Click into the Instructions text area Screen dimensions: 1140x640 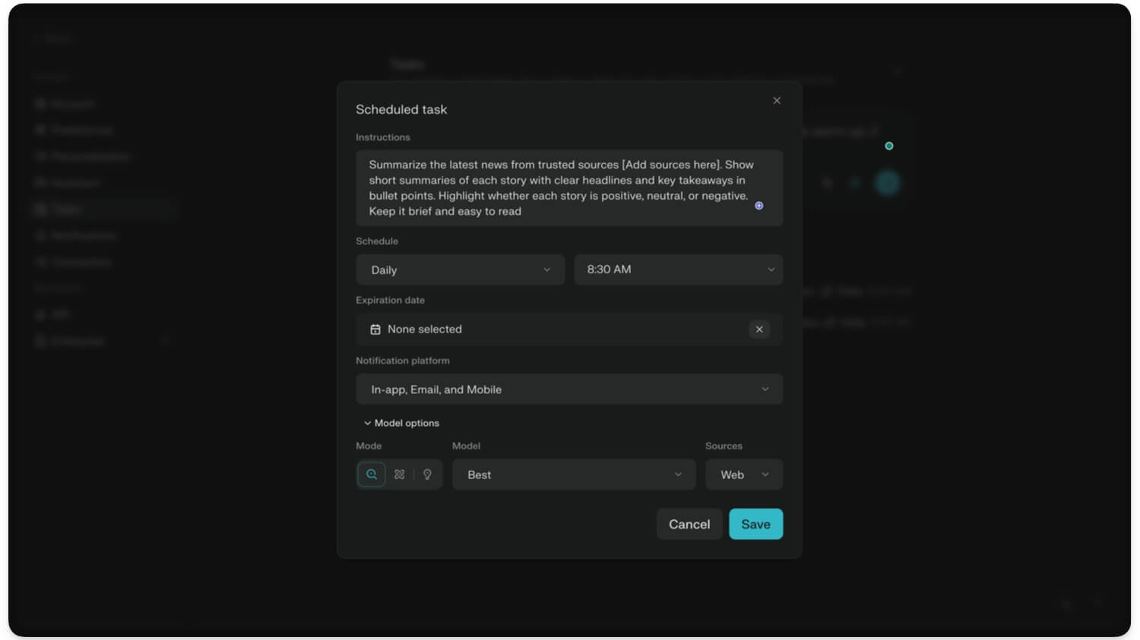coord(559,188)
